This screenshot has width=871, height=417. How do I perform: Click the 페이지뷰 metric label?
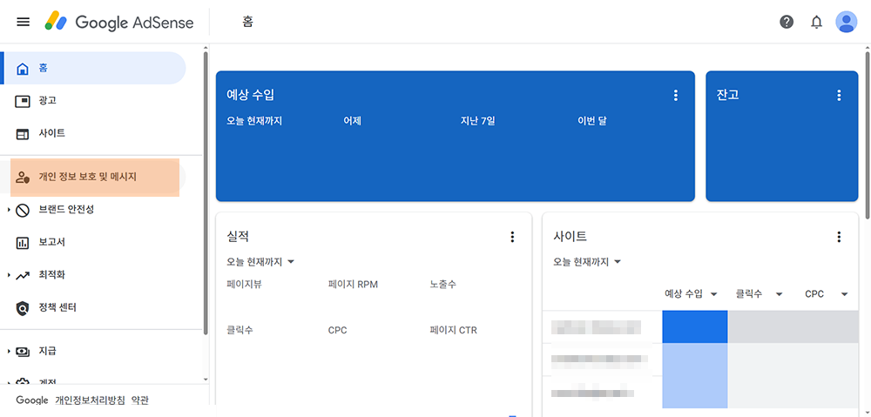(x=245, y=285)
